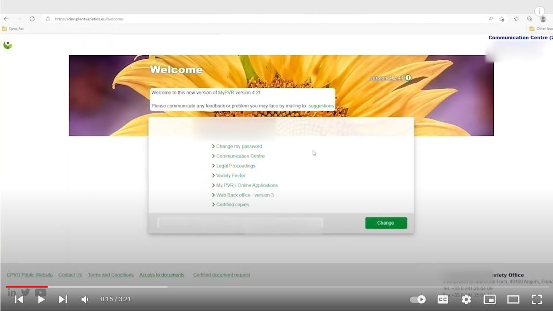Open the Access to documents footer link
Screen dimensions: 553x311
[x=162, y=275]
